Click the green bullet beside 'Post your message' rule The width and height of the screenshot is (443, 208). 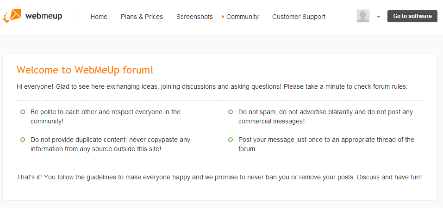click(x=231, y=140)
